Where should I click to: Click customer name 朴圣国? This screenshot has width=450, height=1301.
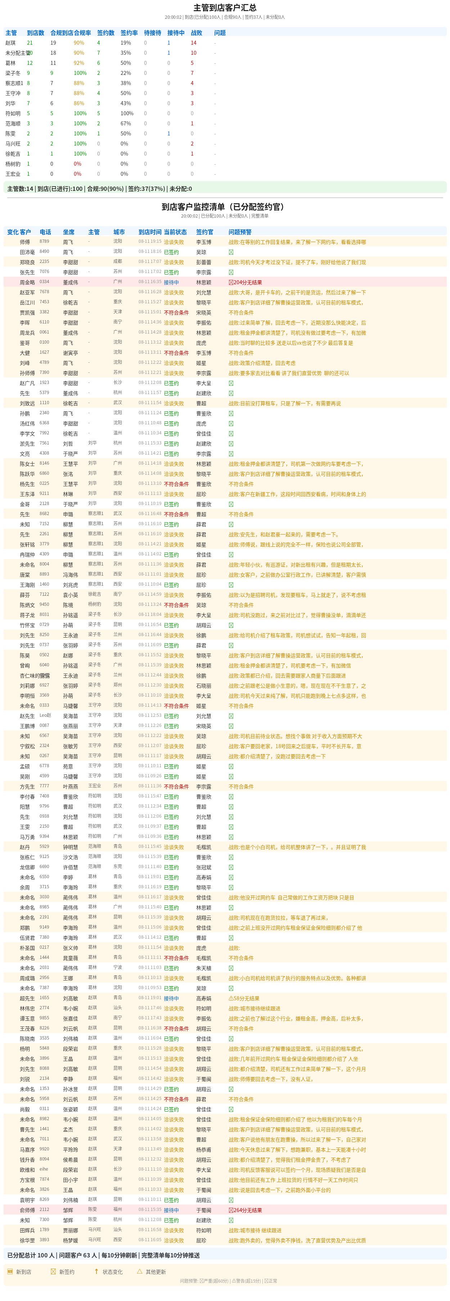(x=27, y=948)
